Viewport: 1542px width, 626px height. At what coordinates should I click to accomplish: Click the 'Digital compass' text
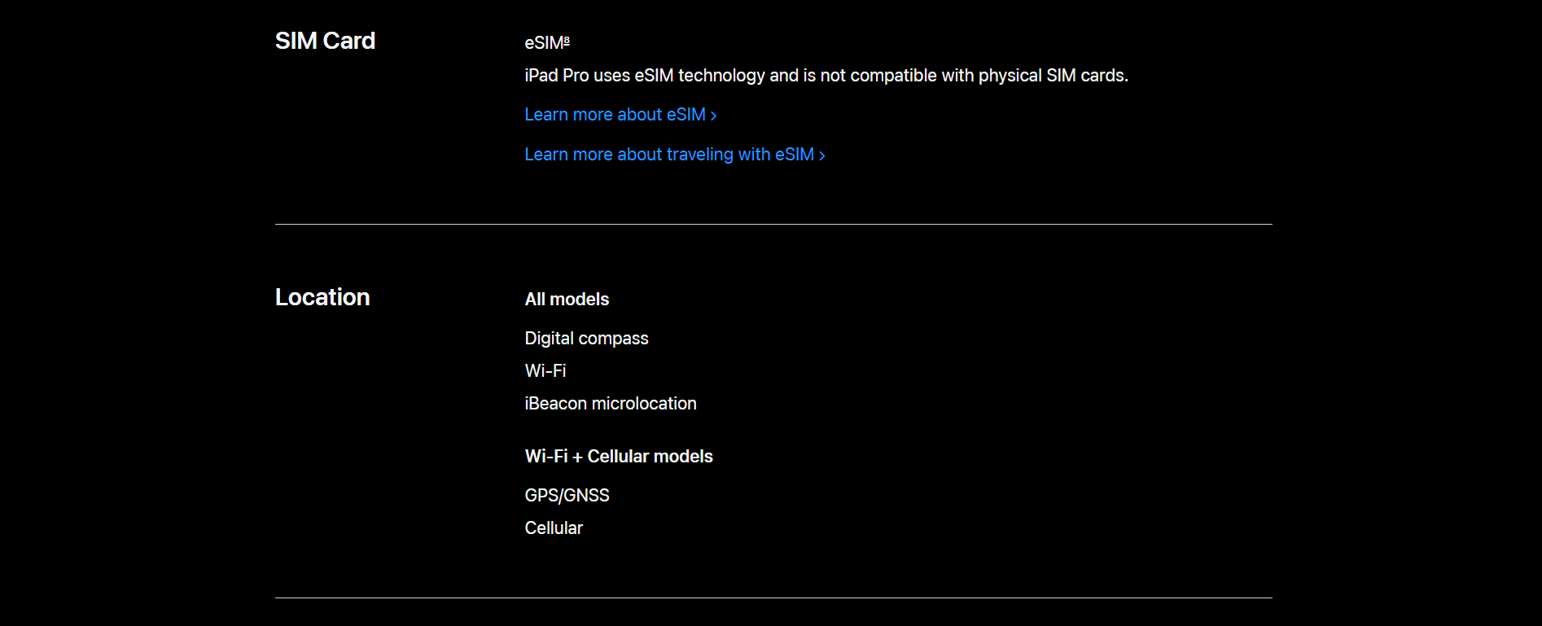coord(586,339)
